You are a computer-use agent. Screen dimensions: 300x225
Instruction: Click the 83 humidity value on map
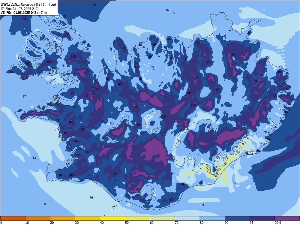coord(202,205)
